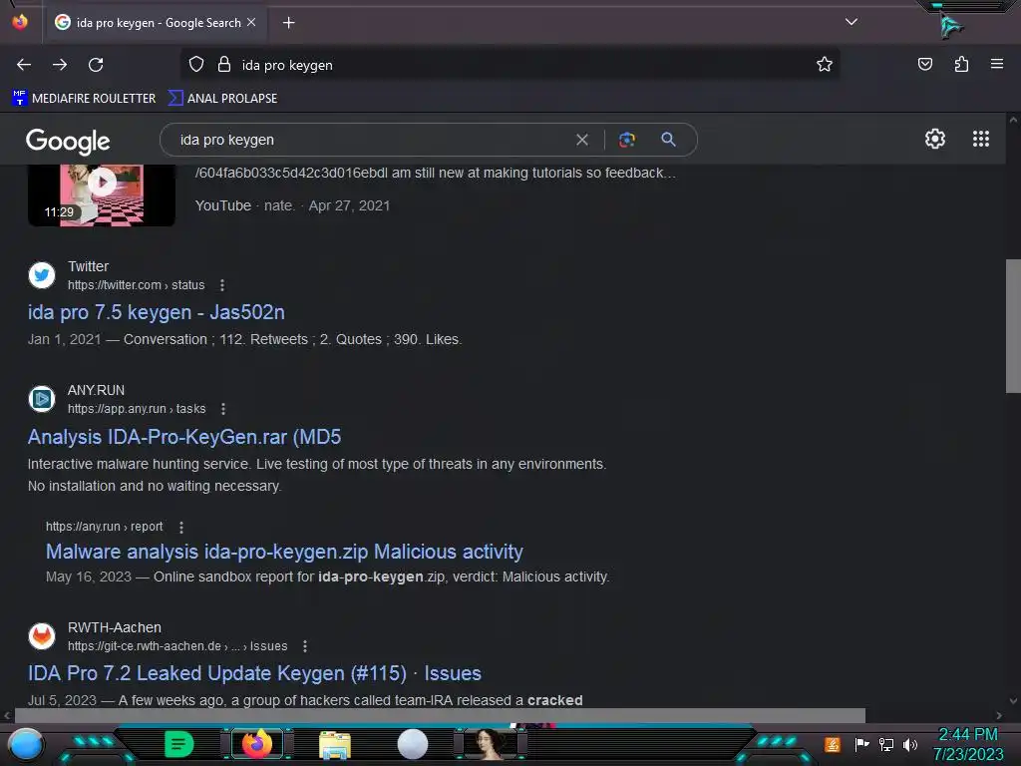Click the app.any.run tasks URL text

[137, 409]
